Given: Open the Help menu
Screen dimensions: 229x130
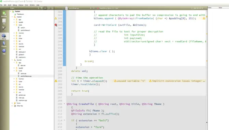Looking at the screenshot, I should click(x=38, y=5).
